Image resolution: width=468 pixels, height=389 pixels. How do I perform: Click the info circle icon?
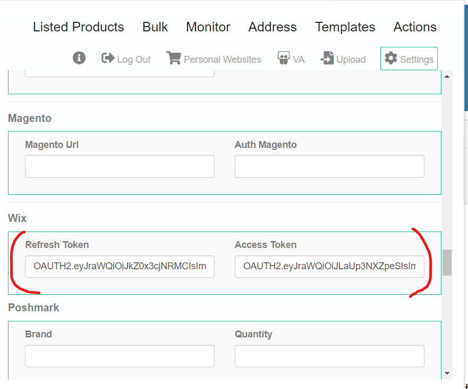tap(79, 58)
